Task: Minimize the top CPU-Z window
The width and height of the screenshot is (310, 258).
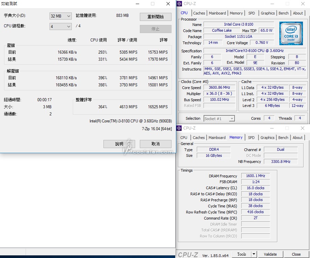Action: (x=272, y=4)
